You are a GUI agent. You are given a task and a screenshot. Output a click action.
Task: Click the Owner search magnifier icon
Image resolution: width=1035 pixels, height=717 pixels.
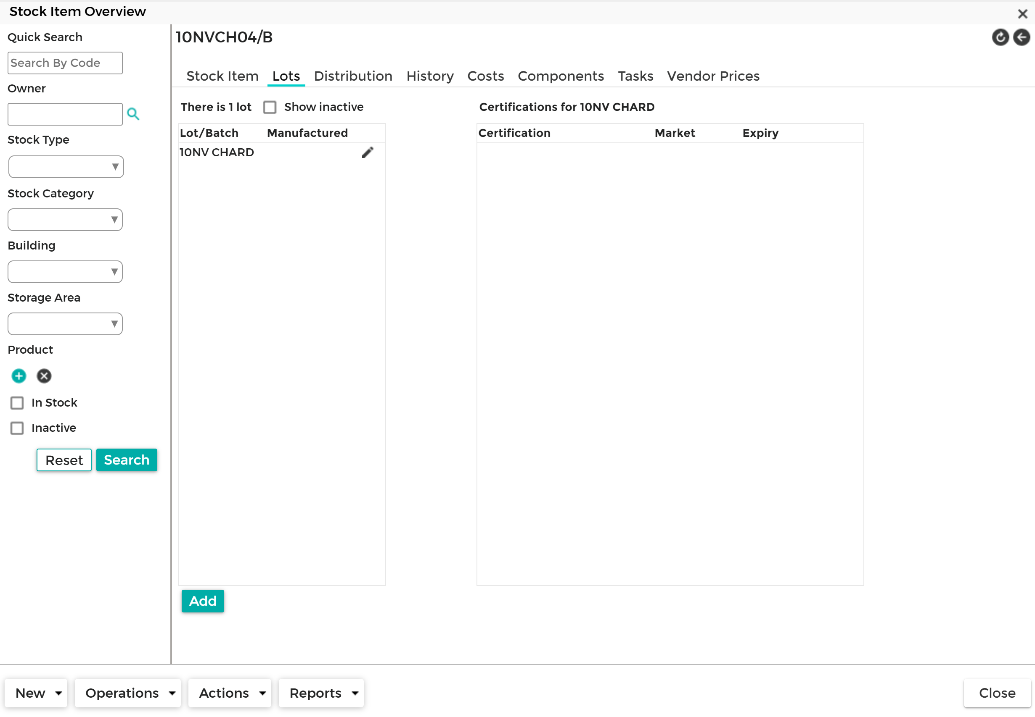pos(133,114)
